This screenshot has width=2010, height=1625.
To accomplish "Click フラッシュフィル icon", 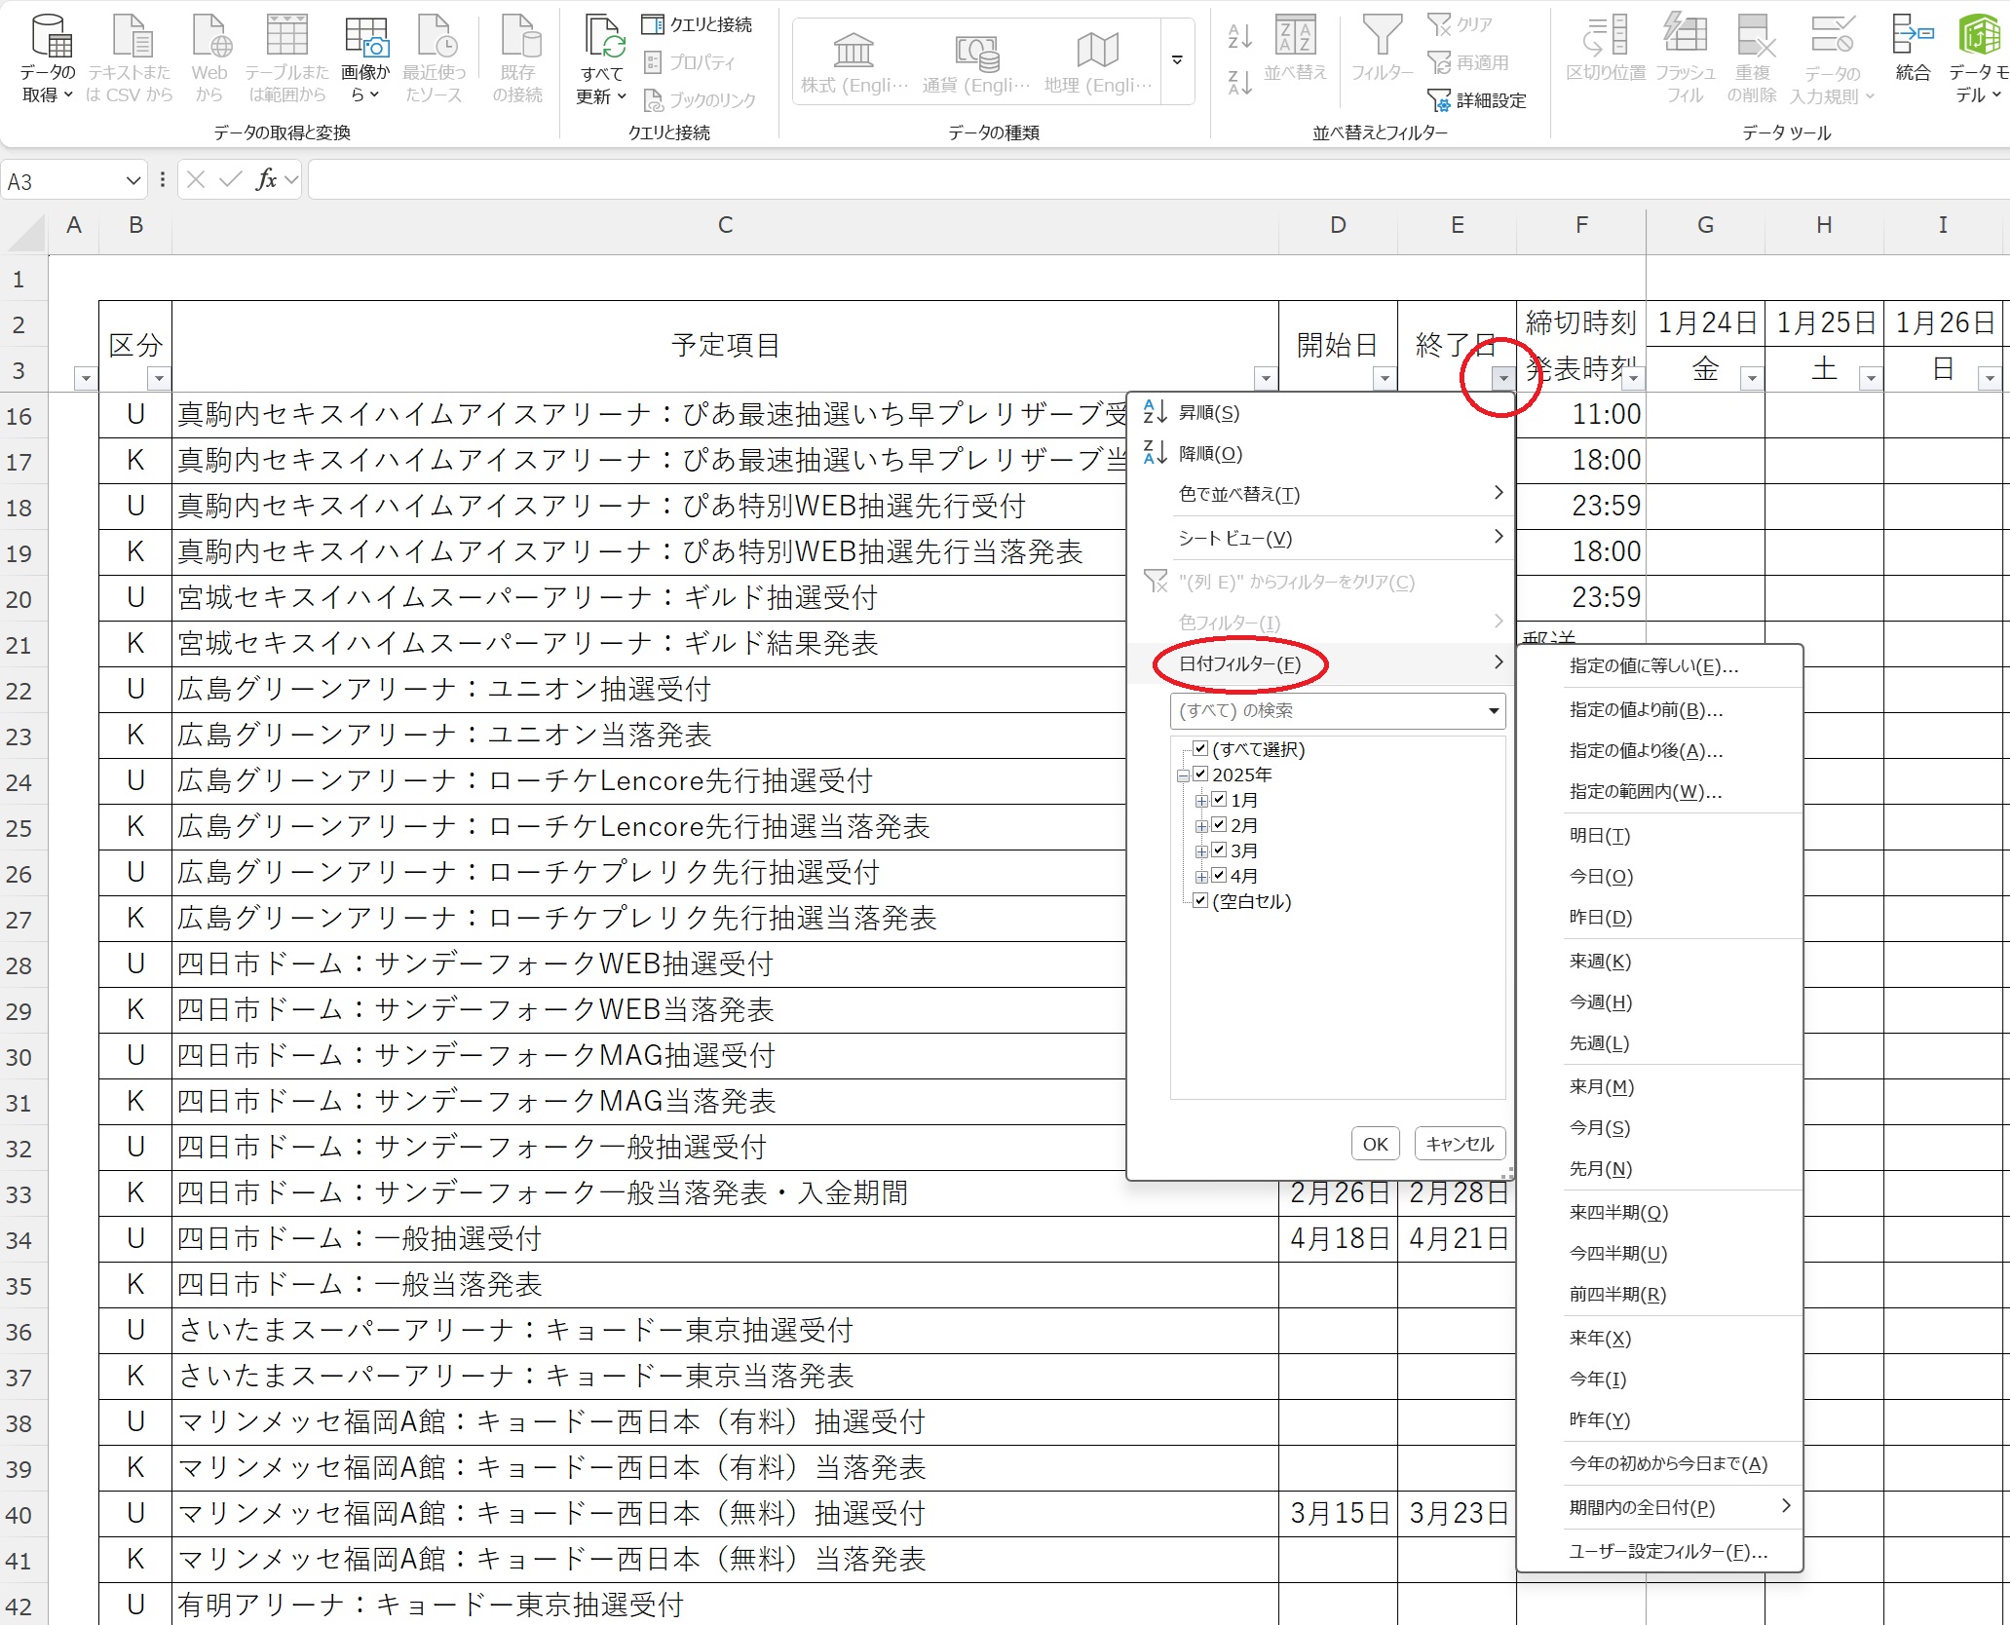I will click(x=1686, y=58).
